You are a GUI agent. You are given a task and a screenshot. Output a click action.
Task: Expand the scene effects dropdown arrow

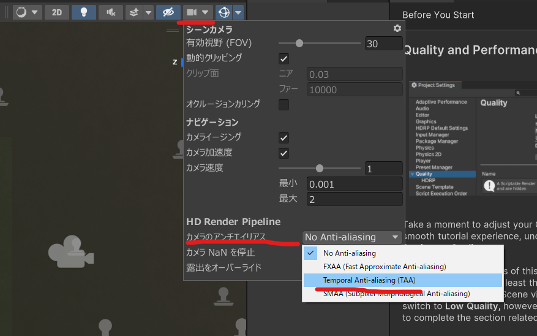tap(149, 12)
